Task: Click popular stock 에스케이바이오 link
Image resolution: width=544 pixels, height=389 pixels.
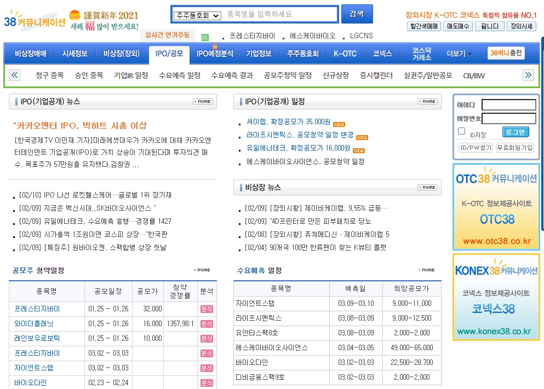Action: (x=313, y=36)
